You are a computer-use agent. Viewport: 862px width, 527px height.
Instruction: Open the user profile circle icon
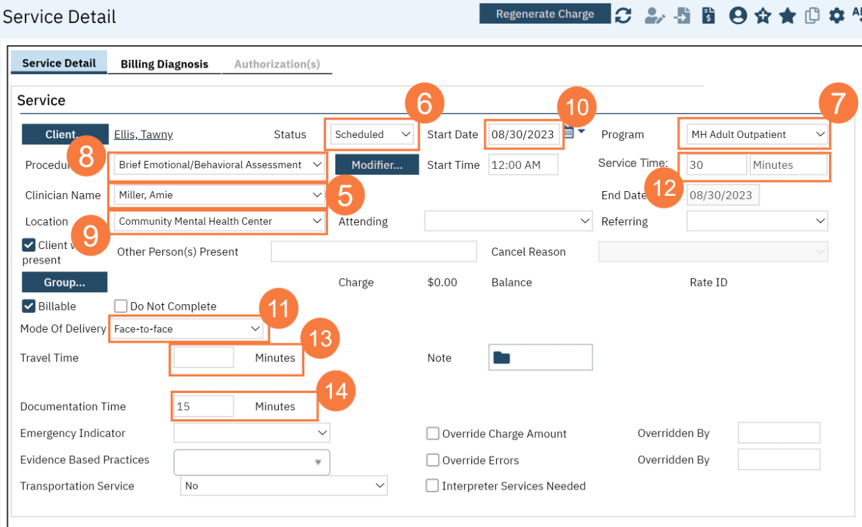738,15
